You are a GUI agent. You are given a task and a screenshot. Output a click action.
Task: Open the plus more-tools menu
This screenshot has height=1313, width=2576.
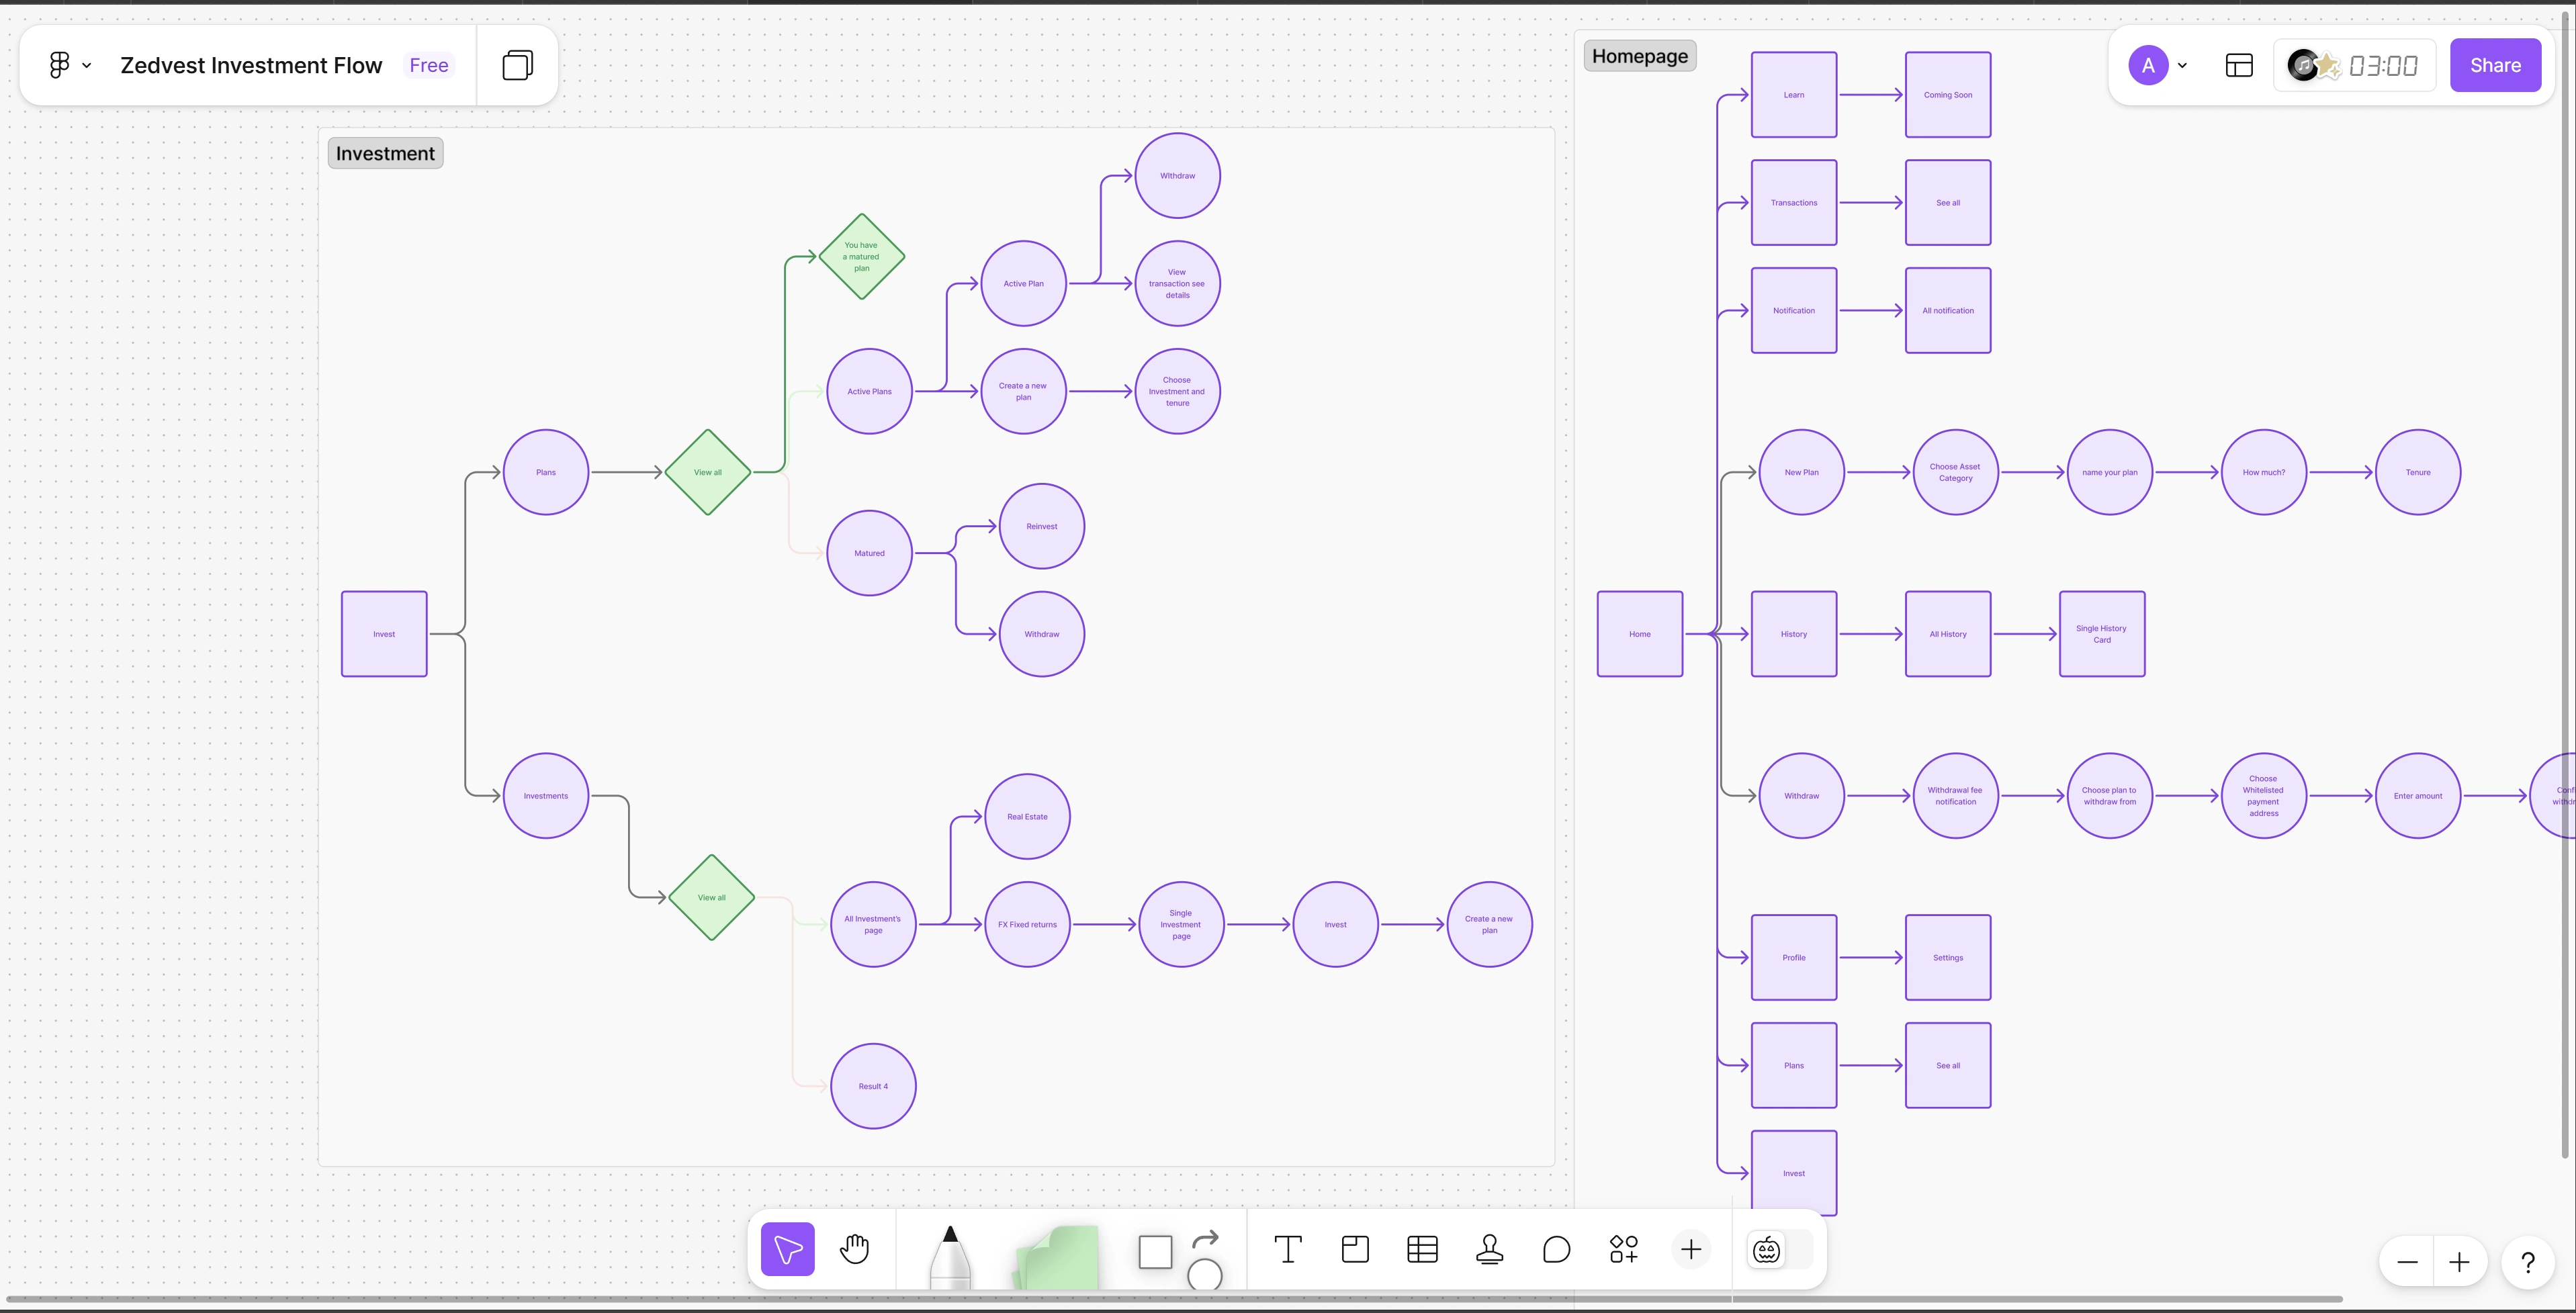(x=1690, y=1249)
